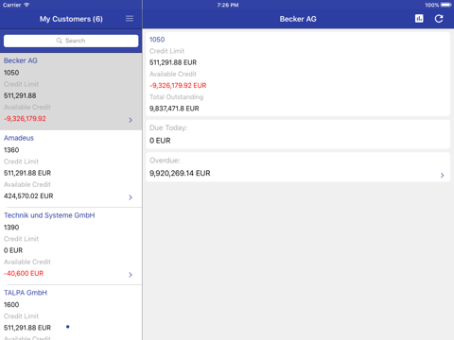This screenshot has height=340, width=454.
Task: Tap Amadeus credit limit 511,291.88 EUR
Action: 27,173
